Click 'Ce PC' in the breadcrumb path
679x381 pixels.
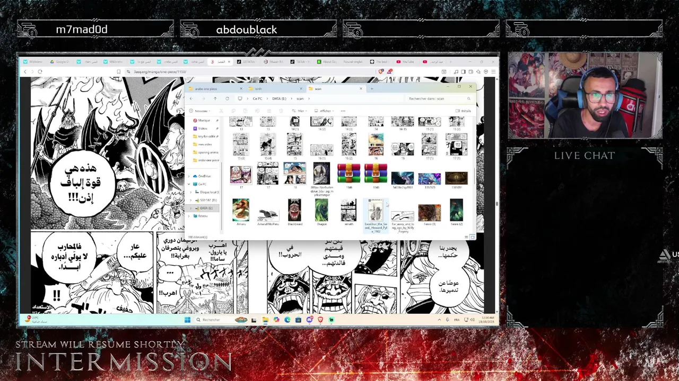click(257, 98)
